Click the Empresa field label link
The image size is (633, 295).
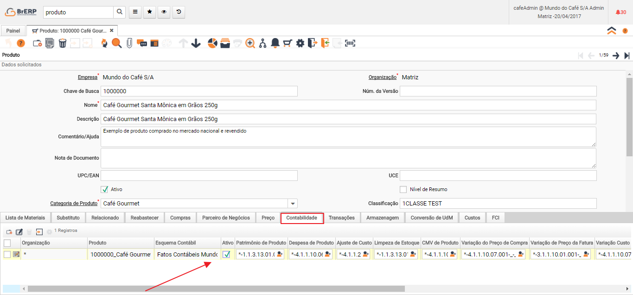click(88, 77)
